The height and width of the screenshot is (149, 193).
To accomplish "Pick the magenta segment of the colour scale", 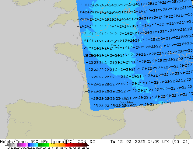I will tap(24, 145).
